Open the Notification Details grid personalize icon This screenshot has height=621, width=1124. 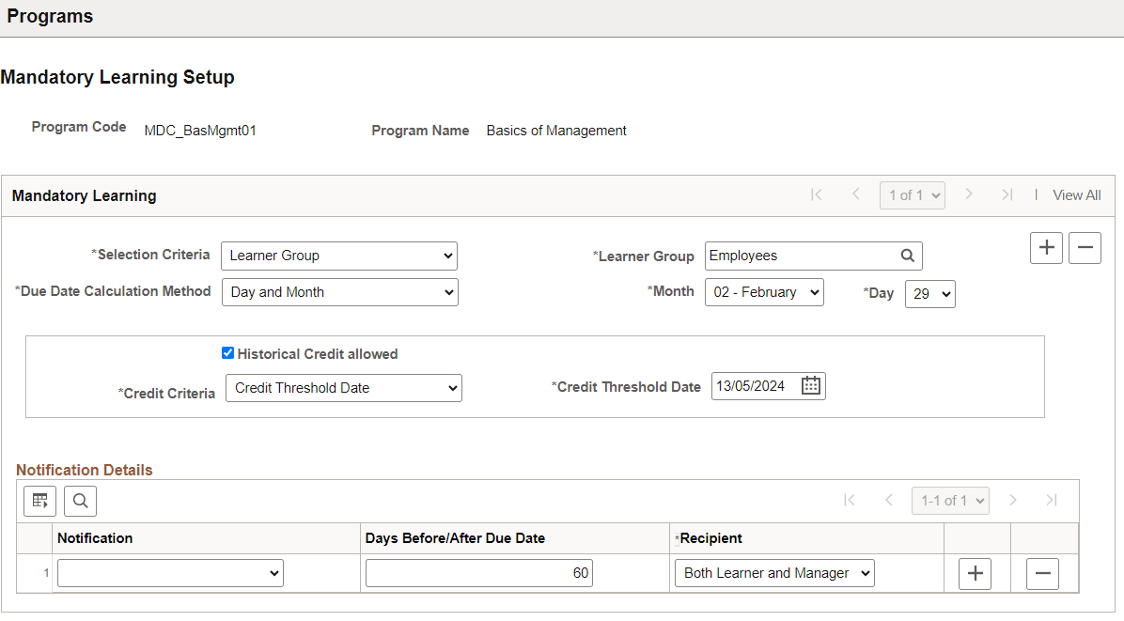[x=39, y=501]
